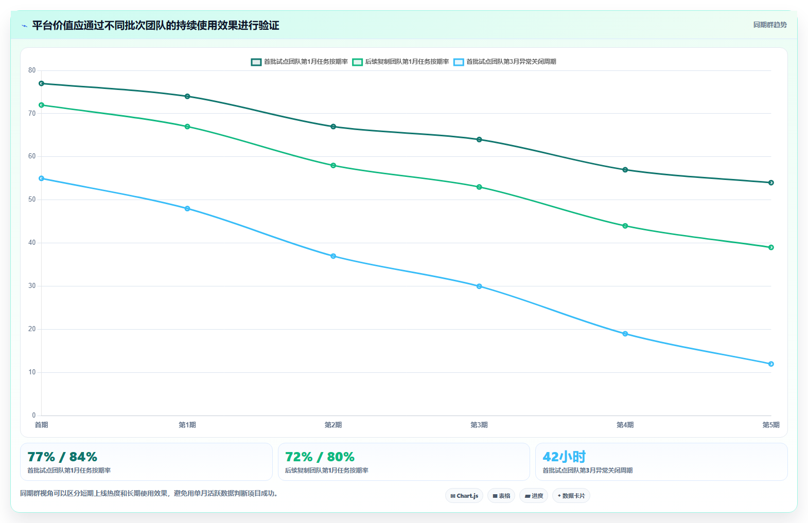Select the dark green data point at 第3期
The height and width of the screenshot is (523, 808).
tap(479, 139)
